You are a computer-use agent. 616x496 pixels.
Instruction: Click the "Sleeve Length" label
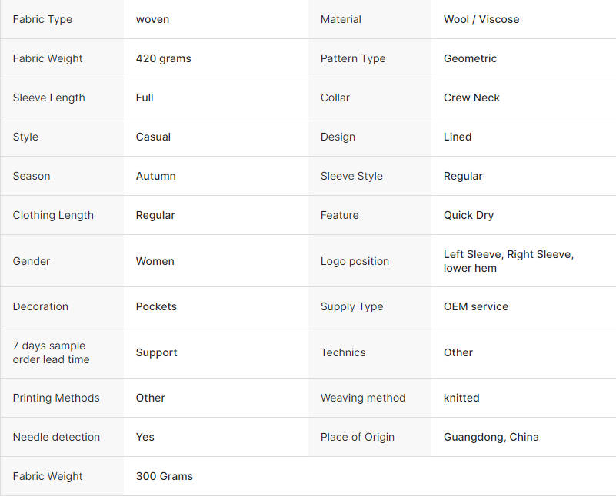(x=48, y=98)
